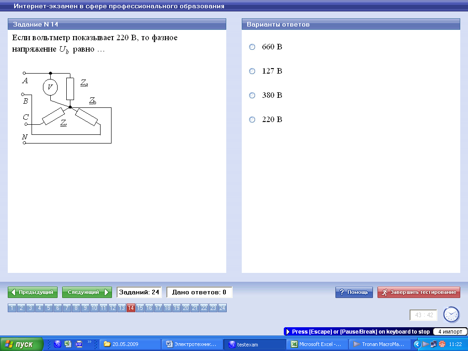Click Завершить тестирование to finish test
Screen dimensions: 468x351
(x=419, y=292)
